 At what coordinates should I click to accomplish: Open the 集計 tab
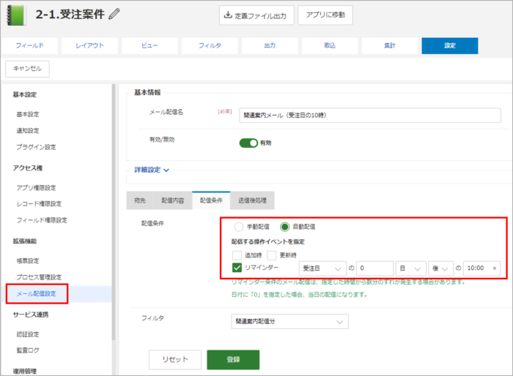point(390,46)
